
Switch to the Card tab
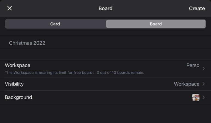[55, 24]
